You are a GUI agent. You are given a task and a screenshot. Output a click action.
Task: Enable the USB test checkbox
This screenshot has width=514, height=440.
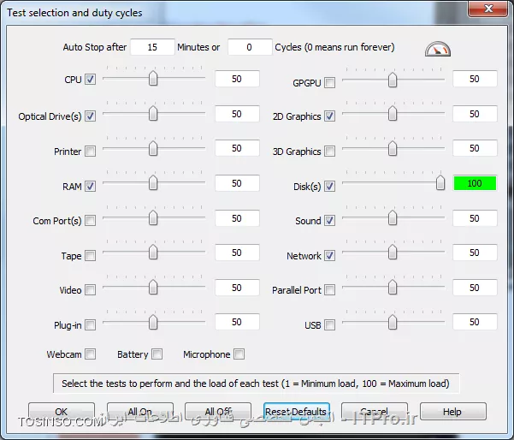pos(330,325)
